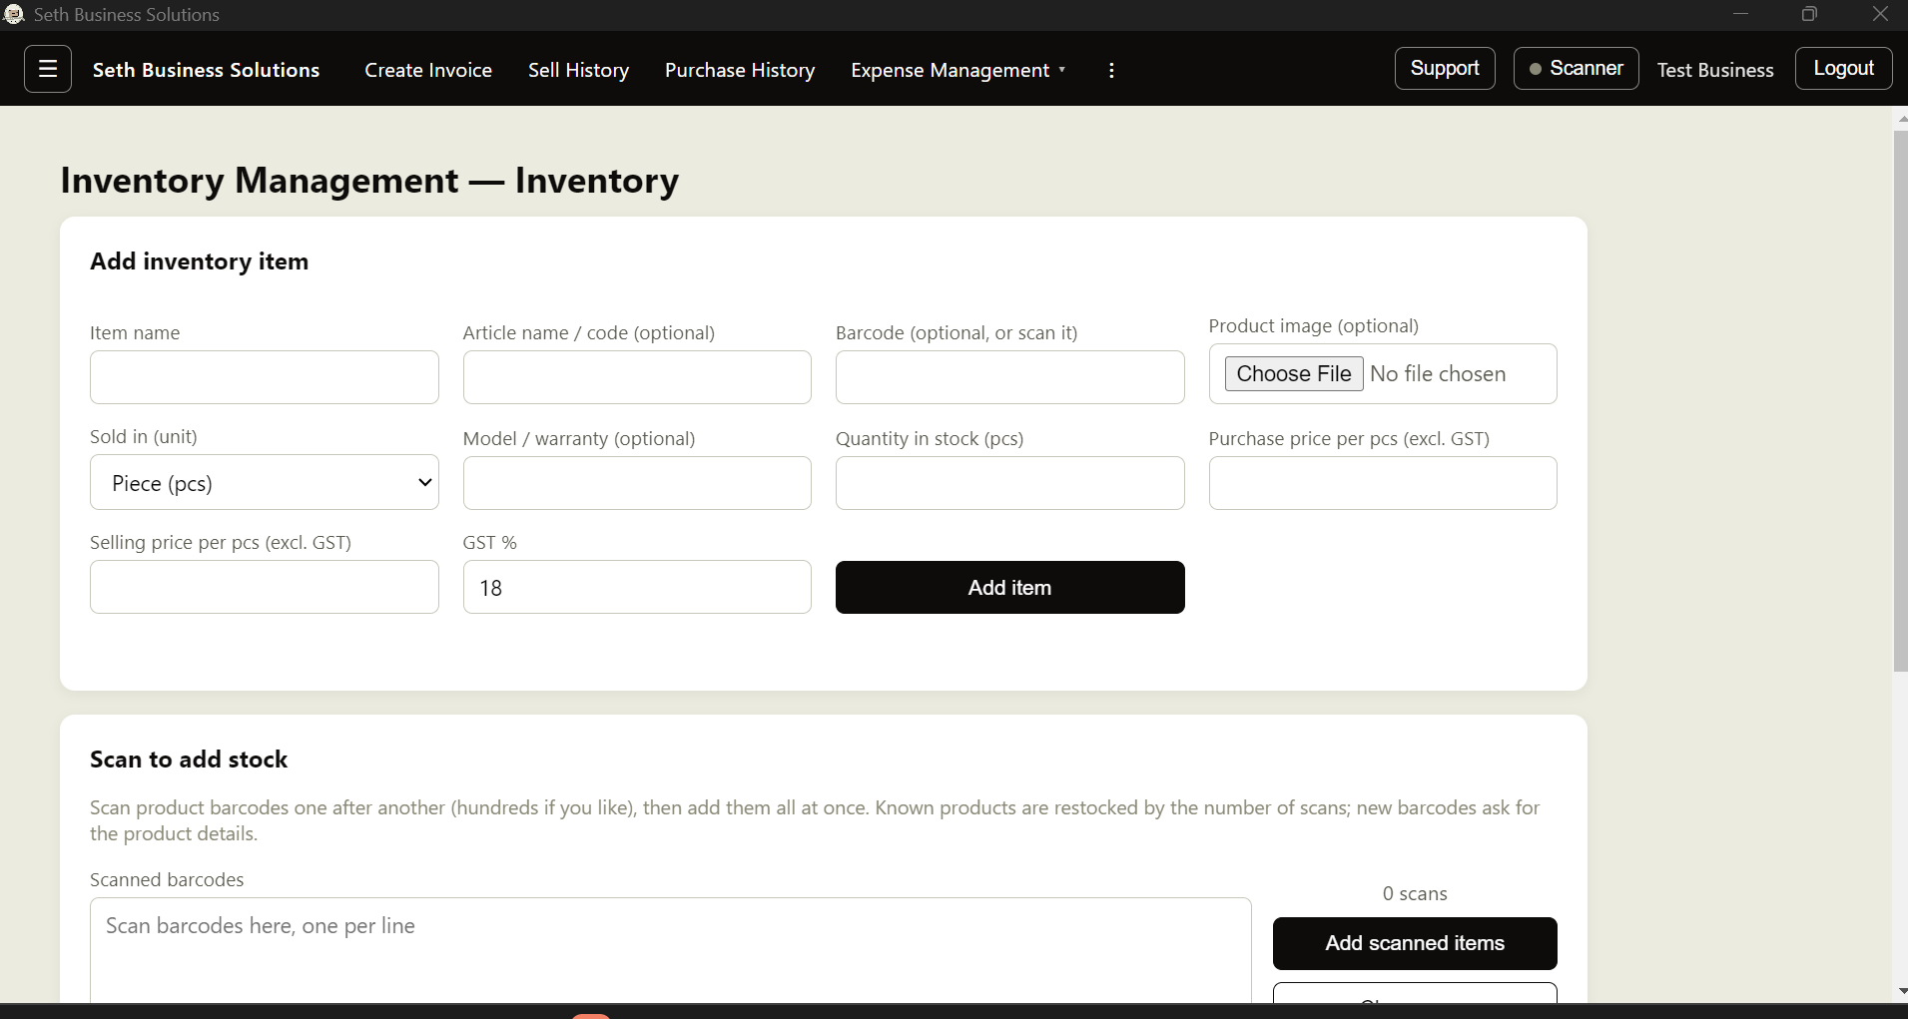Click the scrollbar up arrow
1908x1019 pixels.
pyautogui.click(x=1901, y=118)
